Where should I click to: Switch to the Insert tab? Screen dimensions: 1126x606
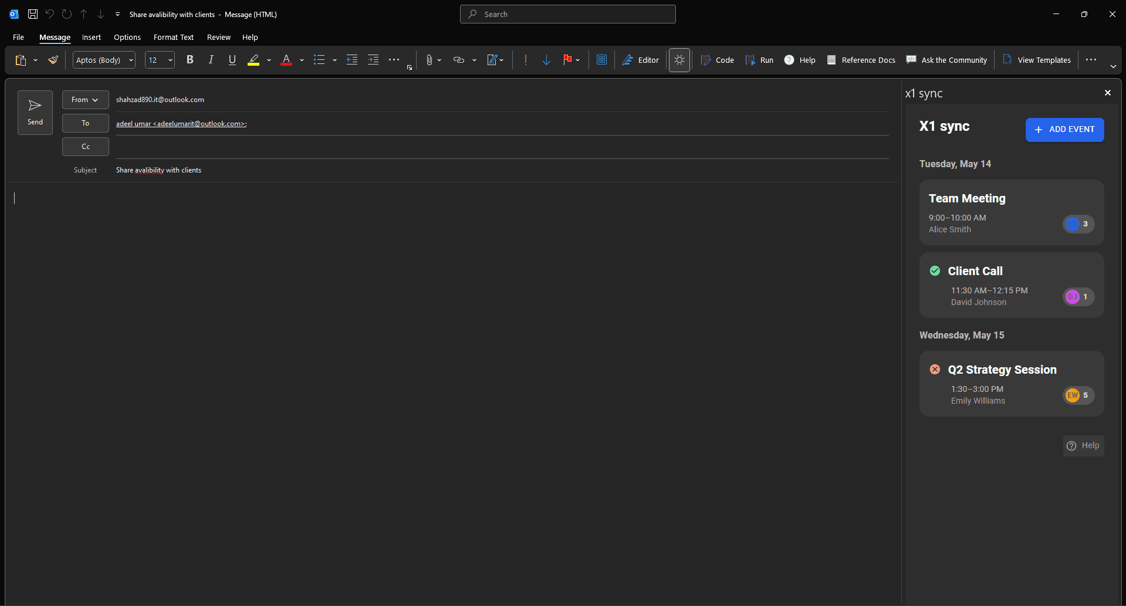tap(91, 37)
